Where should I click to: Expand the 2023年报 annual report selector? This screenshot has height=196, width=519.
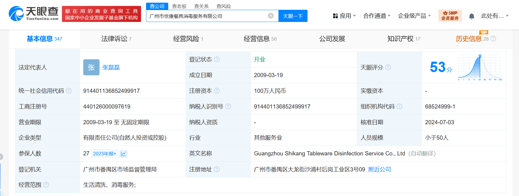(104, 154)
